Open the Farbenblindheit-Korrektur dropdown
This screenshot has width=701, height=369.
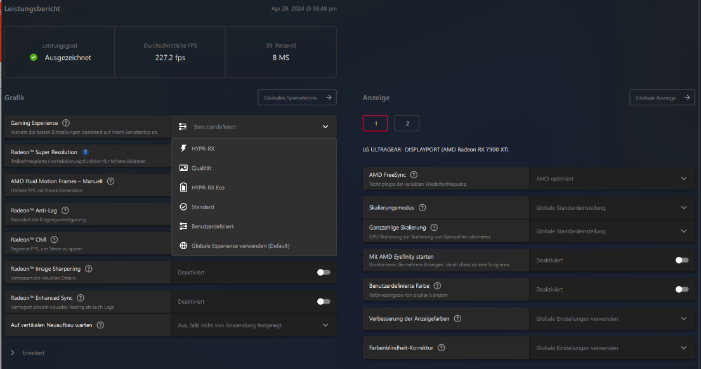tap(612, 347)
